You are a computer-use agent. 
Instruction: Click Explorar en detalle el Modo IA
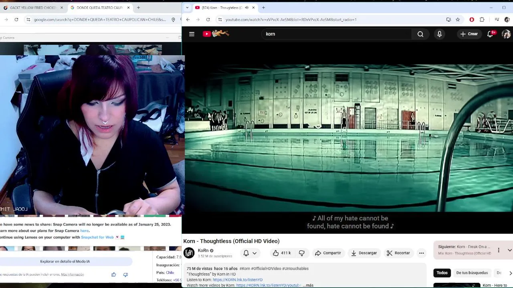pyautogui.click(x=65, y=261)
